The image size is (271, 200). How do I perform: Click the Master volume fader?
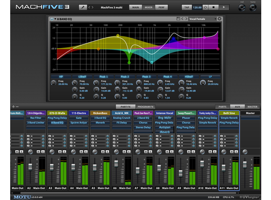(245, 164)
